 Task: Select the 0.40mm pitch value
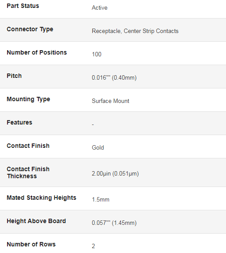114,77
